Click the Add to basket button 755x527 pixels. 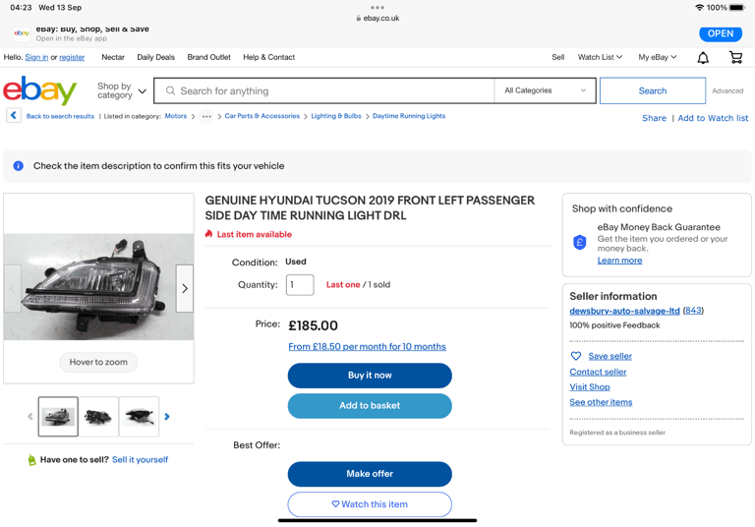click(x=370, y=406)
